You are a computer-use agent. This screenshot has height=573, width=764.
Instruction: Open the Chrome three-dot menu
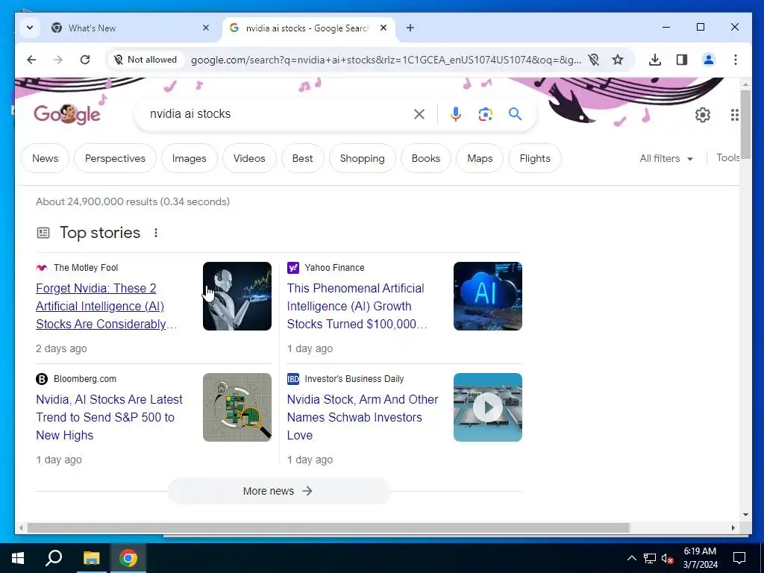[735, 60]
